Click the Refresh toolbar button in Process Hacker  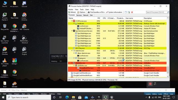coord(72,12)
